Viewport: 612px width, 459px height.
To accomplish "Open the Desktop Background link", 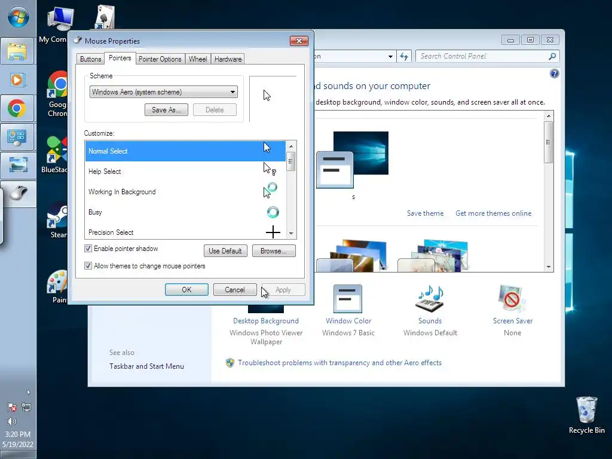I will click(x=266, y=321).
